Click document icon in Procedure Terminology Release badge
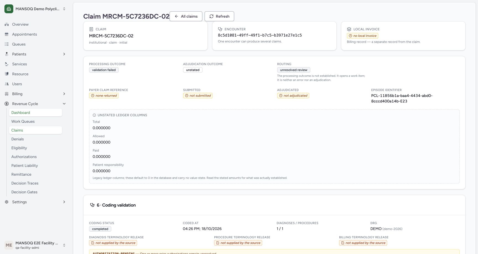Screen dimensions: 478x254 click(218, 243)
